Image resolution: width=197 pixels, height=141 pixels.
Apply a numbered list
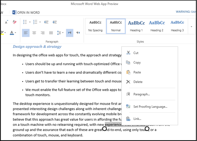tap(35, 22)
